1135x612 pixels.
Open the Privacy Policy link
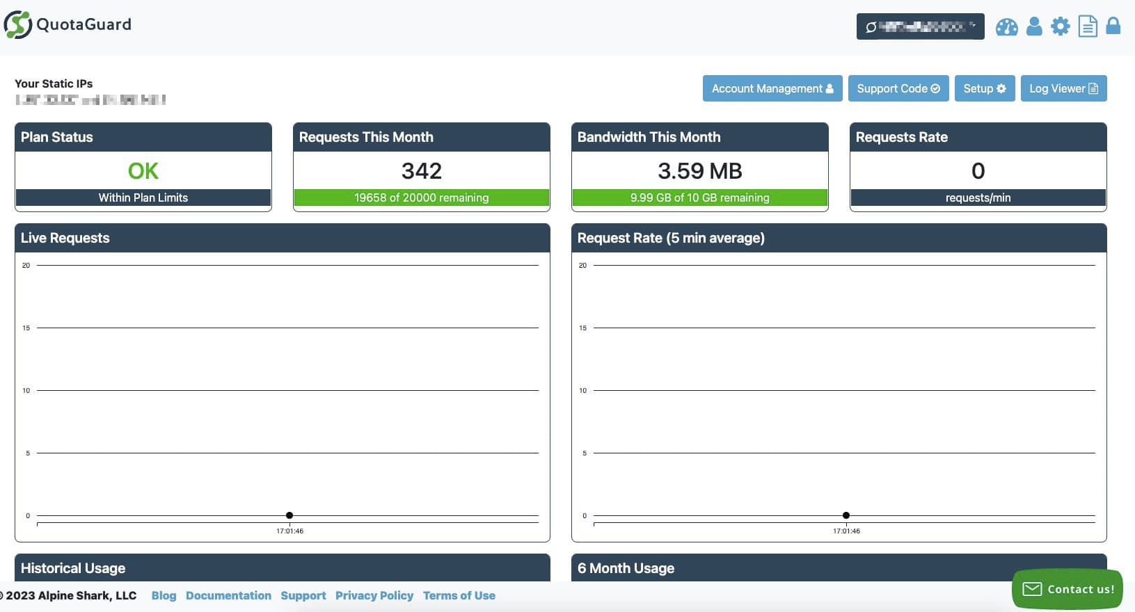[374, 595]
